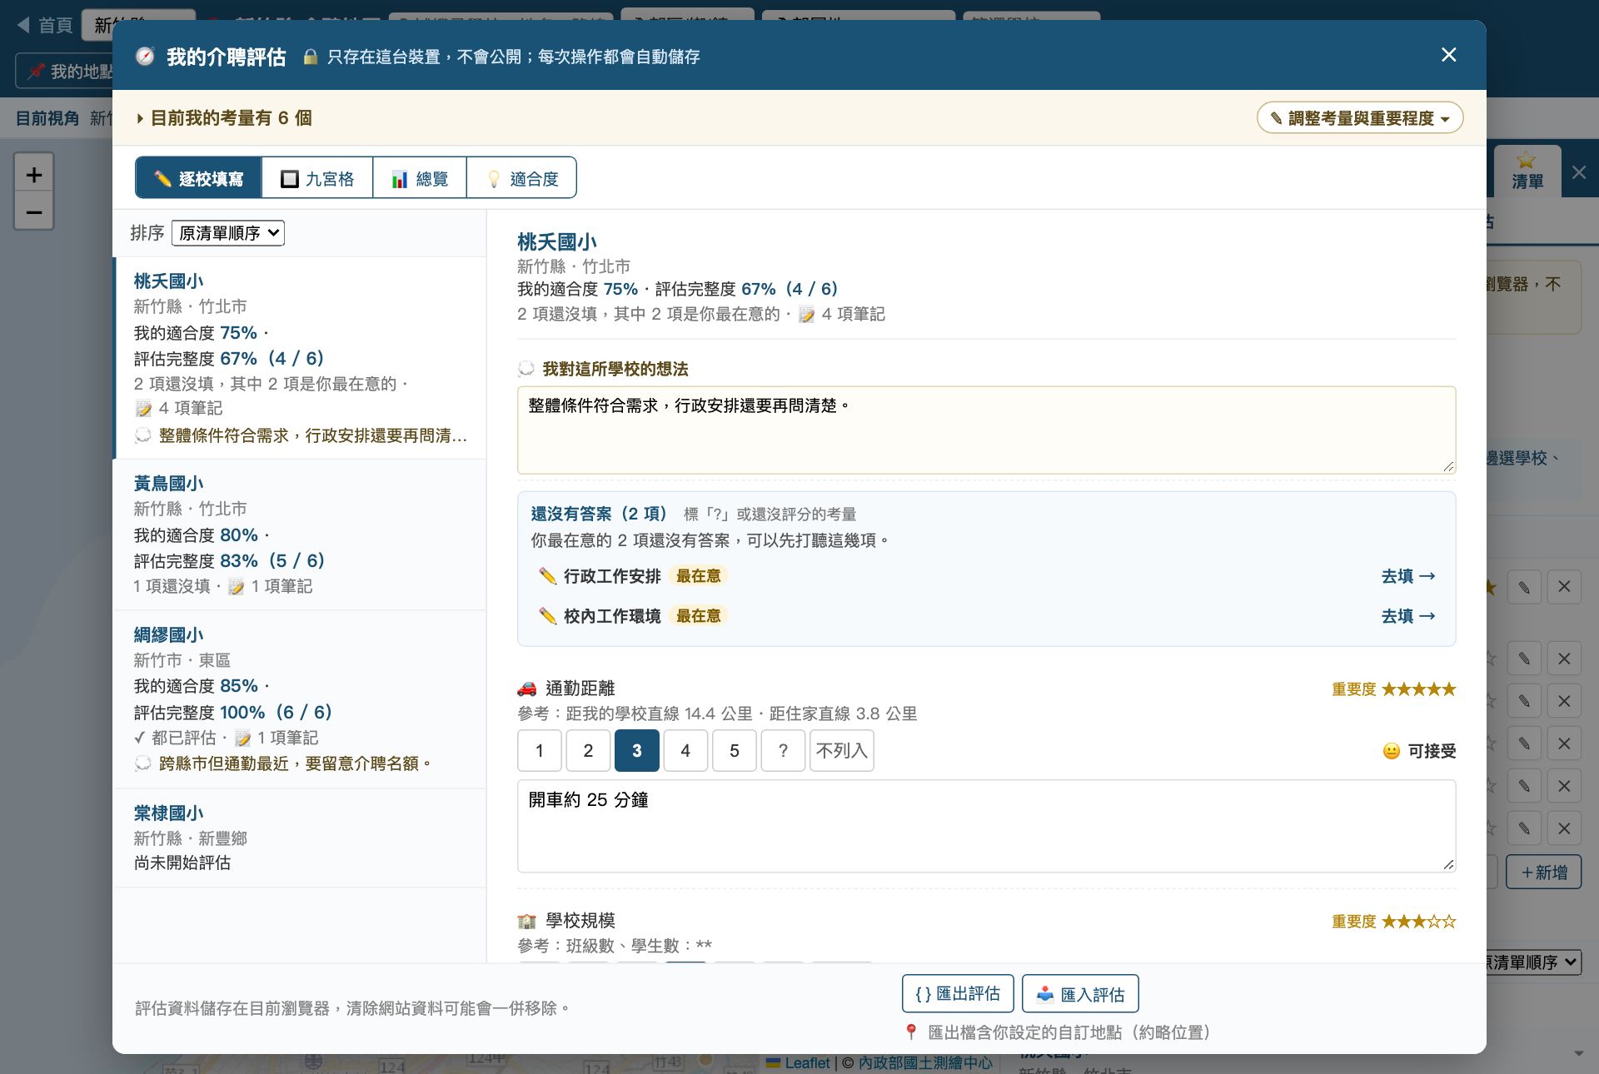Open background 原清單順序 dropdown at right
This screenshot has width=1599, height=1074.
(x=1534, y=962)
